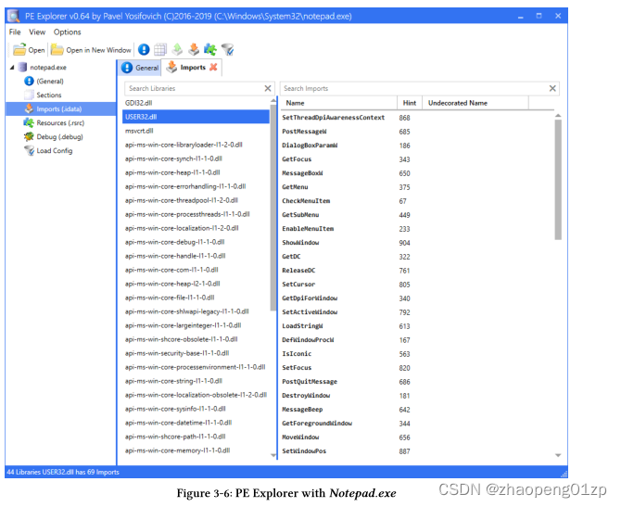Screen dimensions: 621x507
Task: Select ReleaseDC import row
Action: coord(416,271)
